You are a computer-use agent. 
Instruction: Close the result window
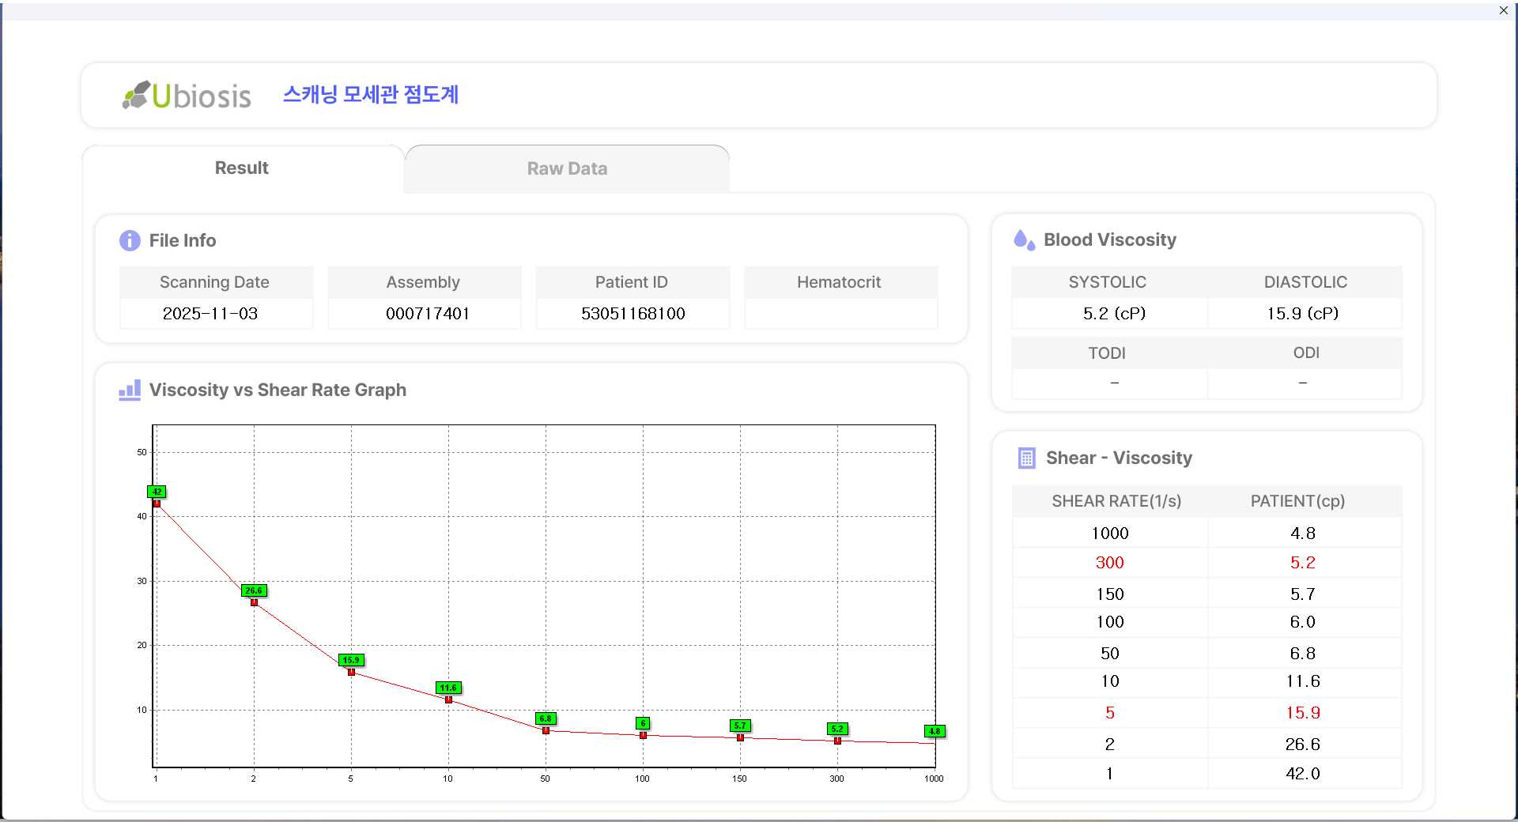coord(1503,10)
